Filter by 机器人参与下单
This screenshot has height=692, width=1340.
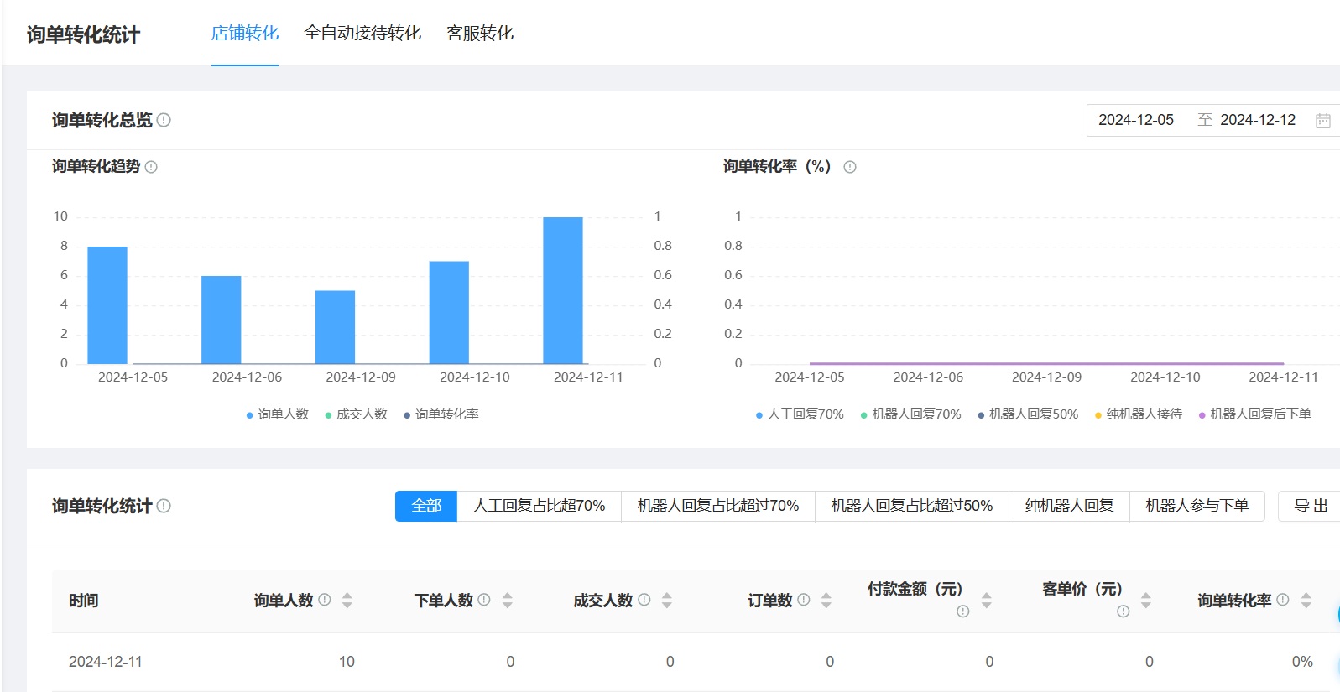pos(1197,506)
